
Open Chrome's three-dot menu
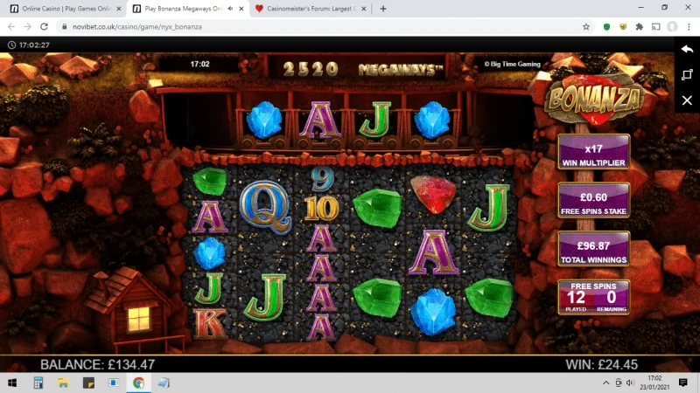click(689, 27)
